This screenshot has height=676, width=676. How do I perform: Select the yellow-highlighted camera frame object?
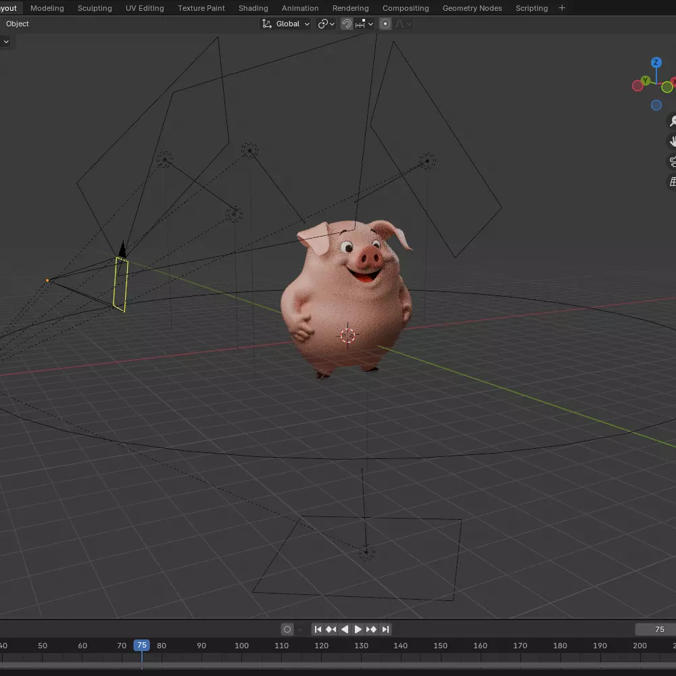120,284
